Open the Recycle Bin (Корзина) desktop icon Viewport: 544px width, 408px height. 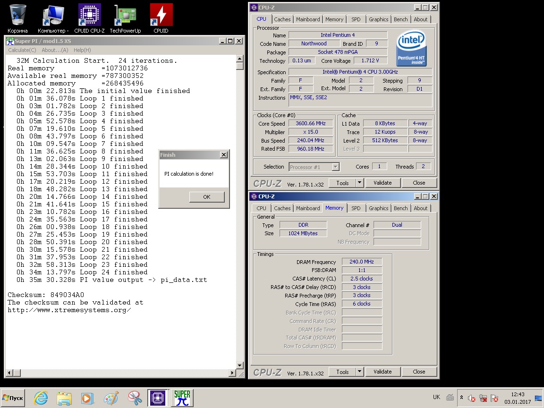coord(17,18)
